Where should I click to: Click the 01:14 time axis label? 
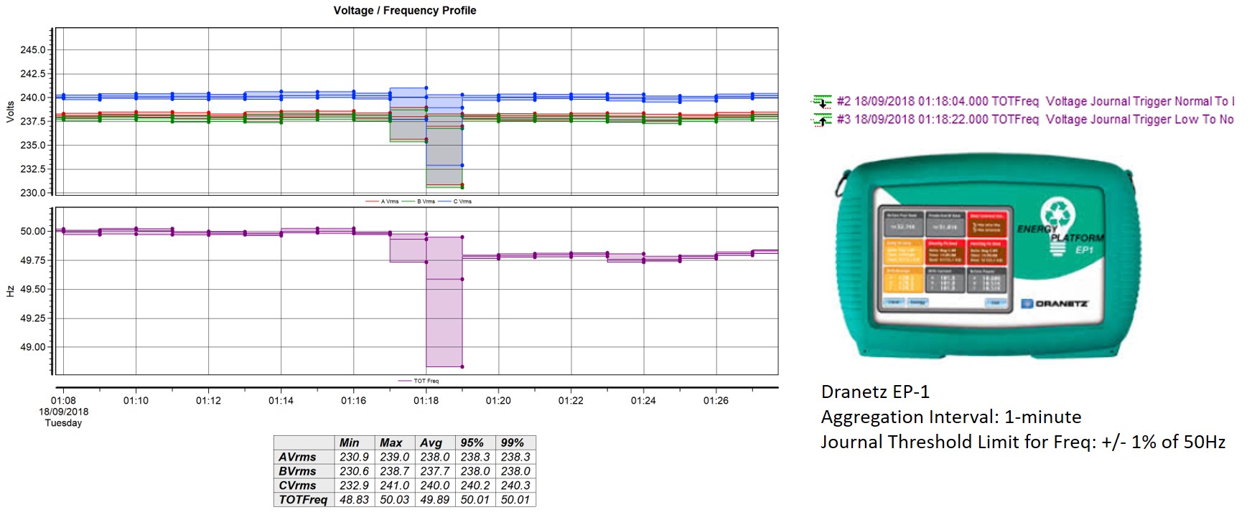pos(281,400)
